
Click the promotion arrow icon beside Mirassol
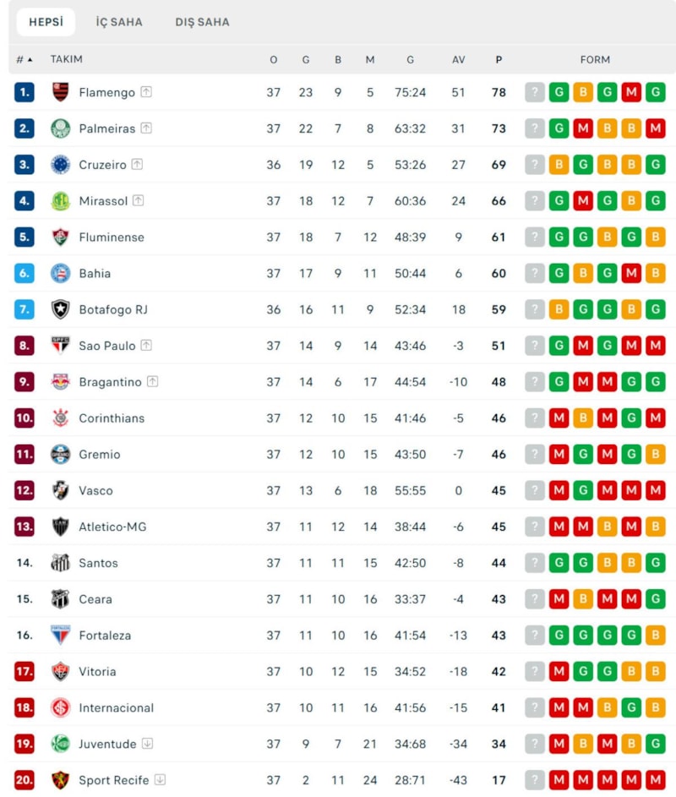click(138, 201)
